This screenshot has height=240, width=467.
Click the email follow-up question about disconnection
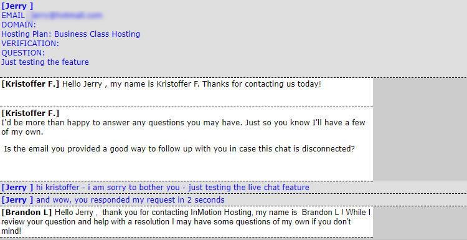(x=179, y=148)
